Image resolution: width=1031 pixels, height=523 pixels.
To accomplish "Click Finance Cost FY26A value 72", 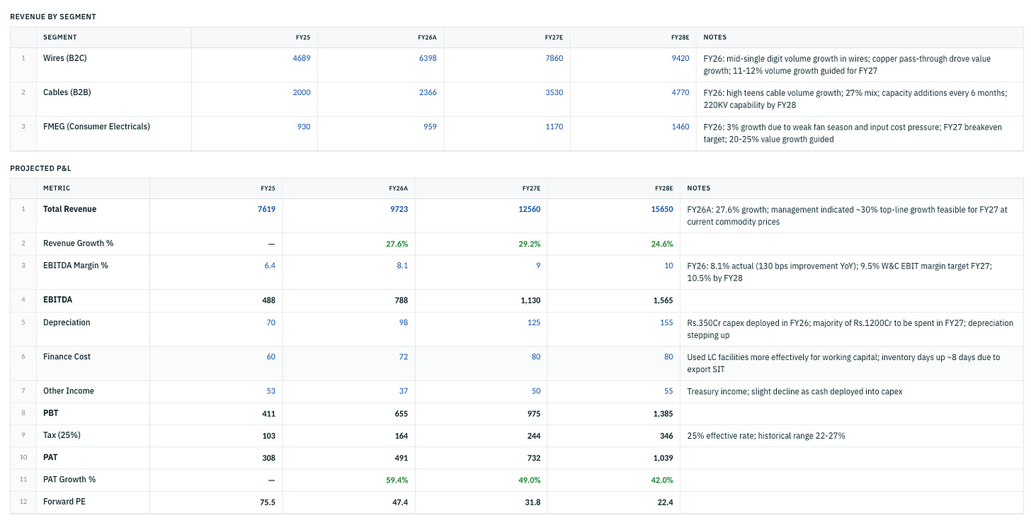I will [404, 356].
